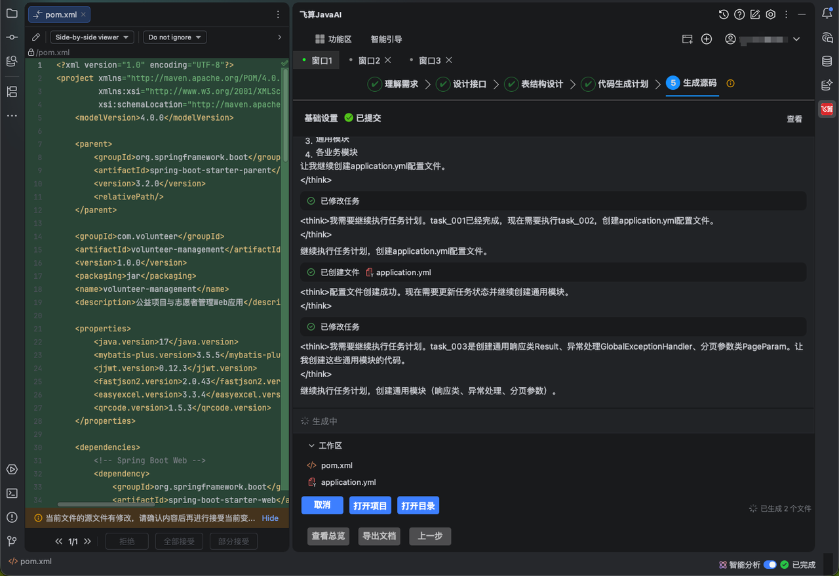839x576 pixels.
Task: Click the edit note icon in header
Action: coord(755,14)
